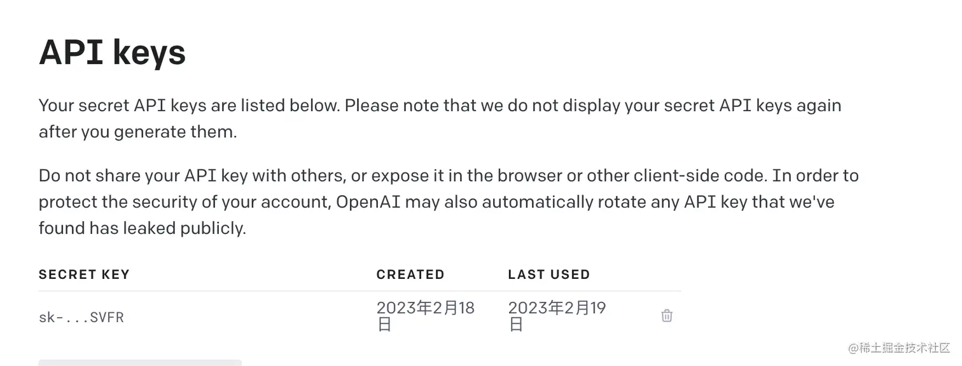Delete the sk-...SVFR key with trash icon
This screenshot has width=962, height=366.
666,316
